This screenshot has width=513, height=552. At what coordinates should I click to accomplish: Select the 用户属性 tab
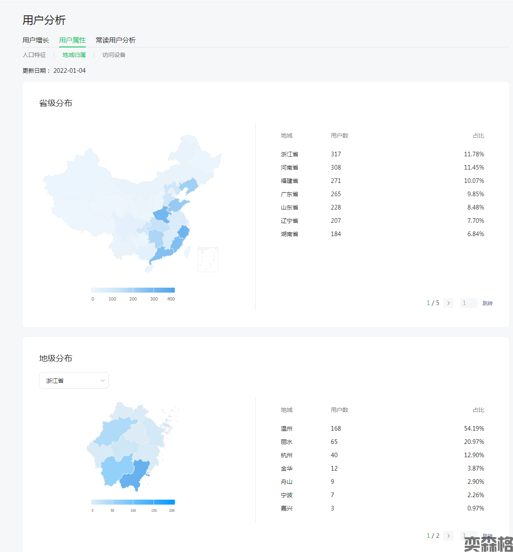click(x=72, y=40)
